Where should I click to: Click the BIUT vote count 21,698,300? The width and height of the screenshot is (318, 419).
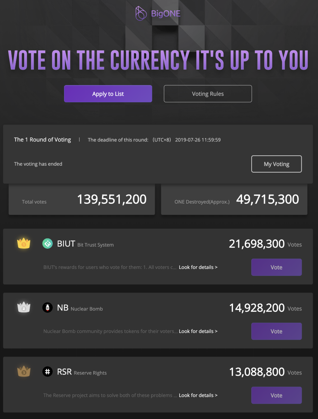[x=257, y=244]
